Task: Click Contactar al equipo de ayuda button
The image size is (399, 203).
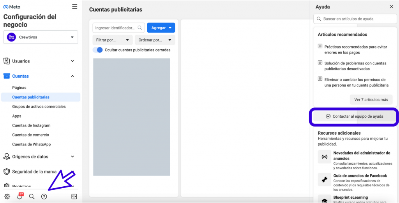Action: click(355, 116)
